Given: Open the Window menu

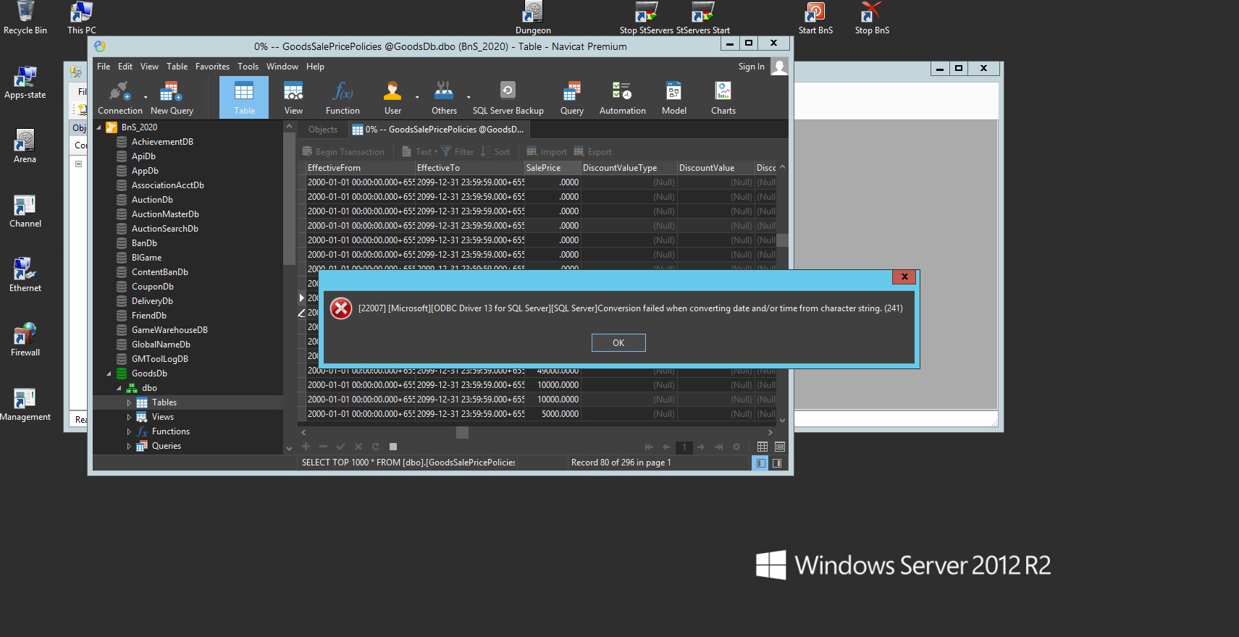Looking at the screenshot, I should (x=282, y=67).
